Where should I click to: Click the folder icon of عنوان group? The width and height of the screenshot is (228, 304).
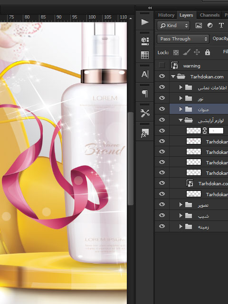click(x=189, y=109)
